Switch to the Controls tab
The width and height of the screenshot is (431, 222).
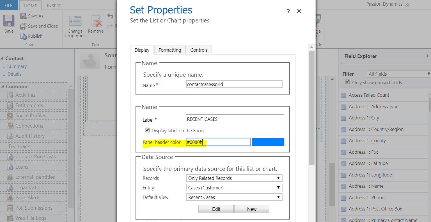[x=199, y=50]
